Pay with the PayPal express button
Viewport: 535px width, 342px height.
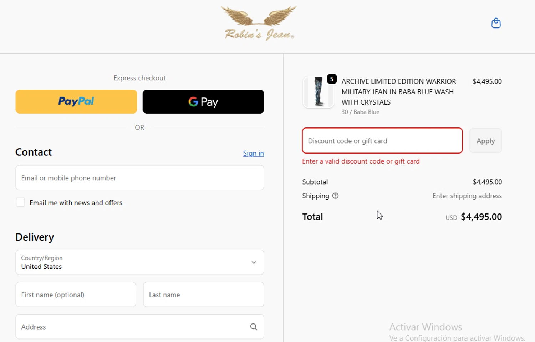tap(76, 102)
